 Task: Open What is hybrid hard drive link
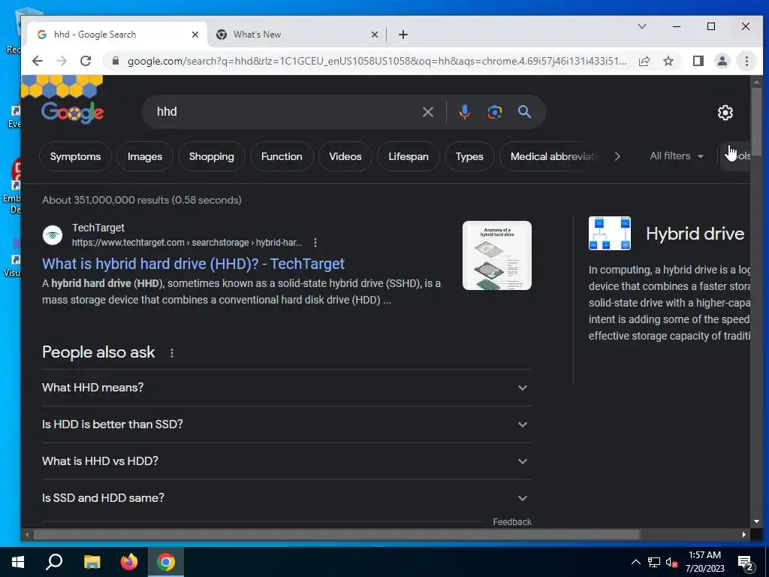coord(193,264)
